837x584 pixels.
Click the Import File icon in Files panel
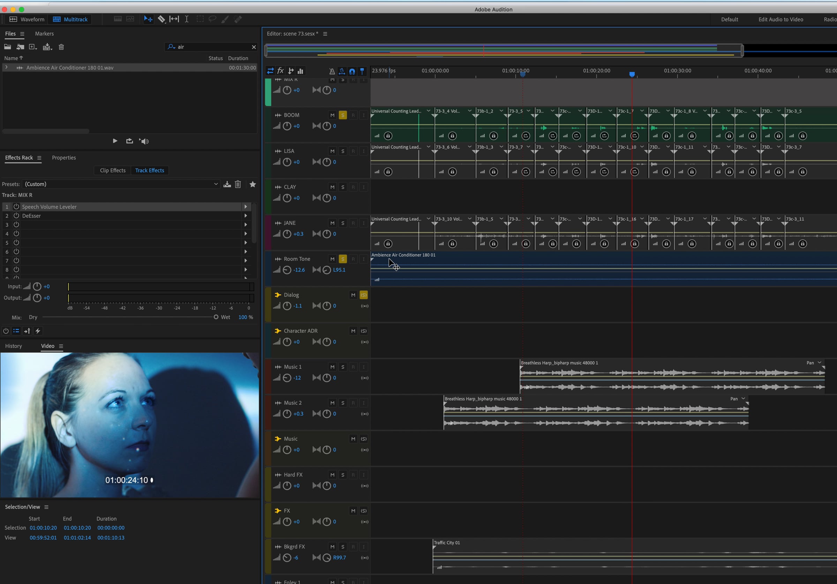click(x=21, y=47)
